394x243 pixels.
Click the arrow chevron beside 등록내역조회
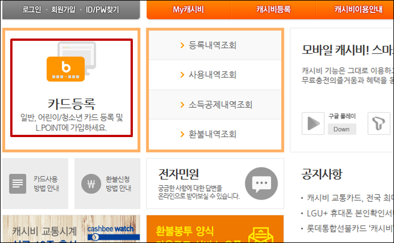point(182,45)
